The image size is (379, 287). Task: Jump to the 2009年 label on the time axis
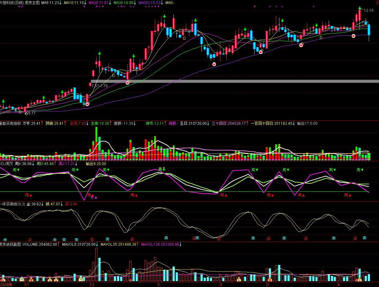[x=6, y=285]
